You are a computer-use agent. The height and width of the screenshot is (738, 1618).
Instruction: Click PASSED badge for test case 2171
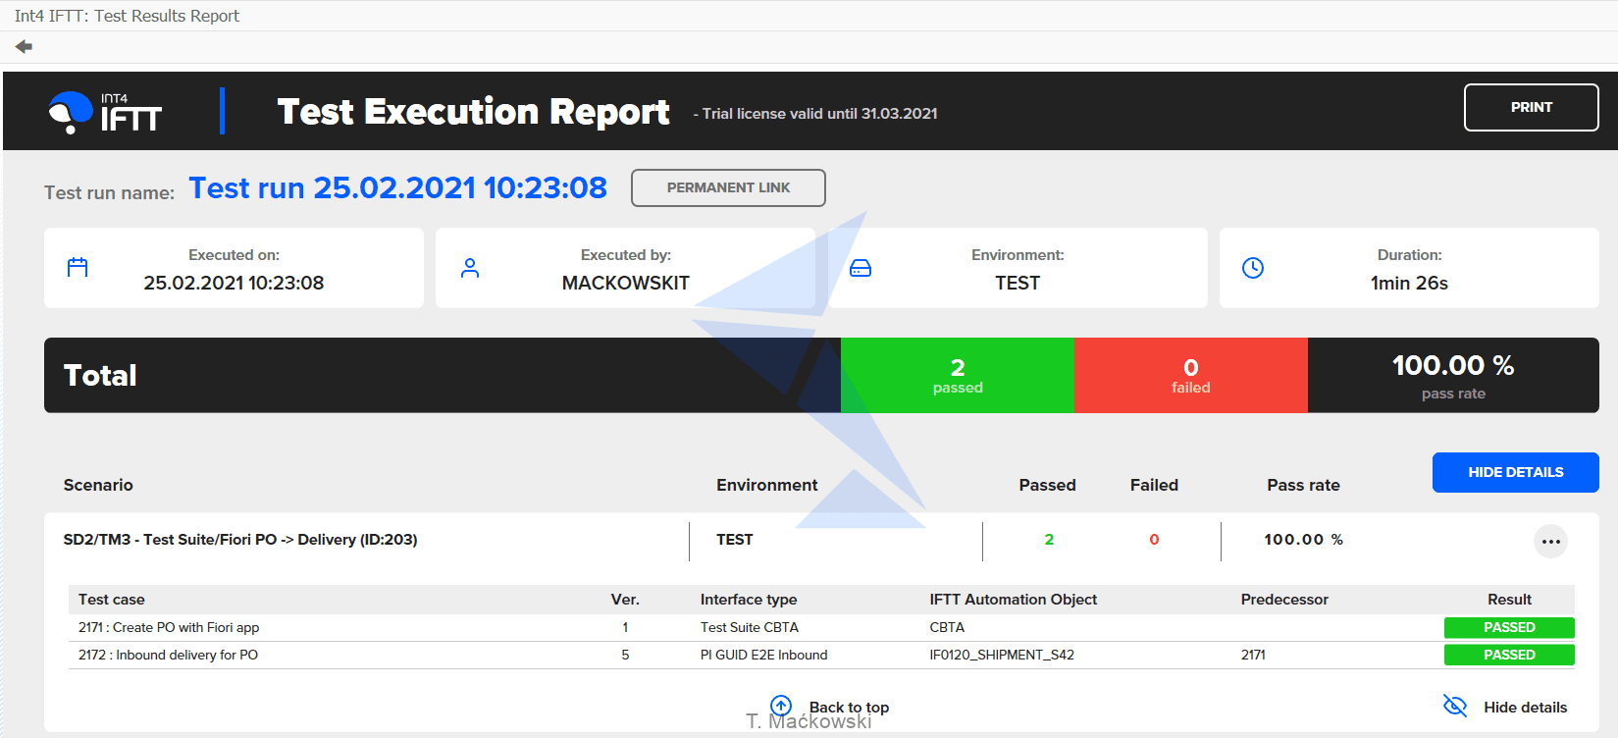pyautogui.click(x=1509, y=627)
